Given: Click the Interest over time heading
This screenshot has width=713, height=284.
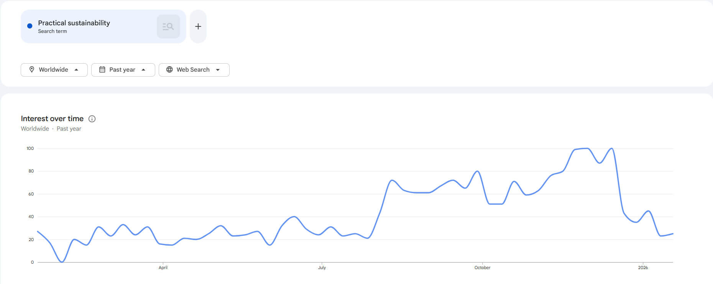Looking at the screenshot, I should point(52,118).
